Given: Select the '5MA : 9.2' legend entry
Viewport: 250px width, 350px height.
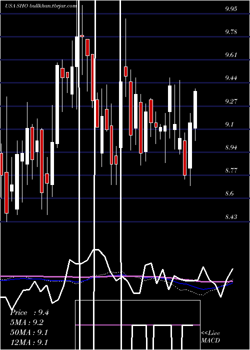Looking at the screenshot, I should coord(27,322).
